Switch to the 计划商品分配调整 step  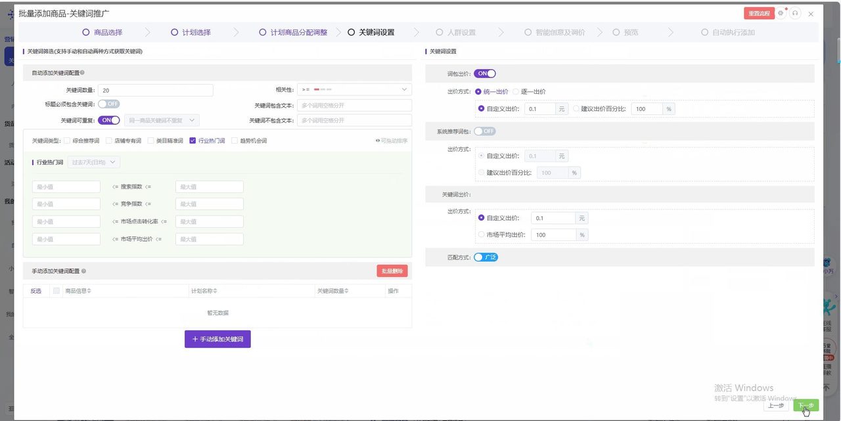(x=292, y=32)
